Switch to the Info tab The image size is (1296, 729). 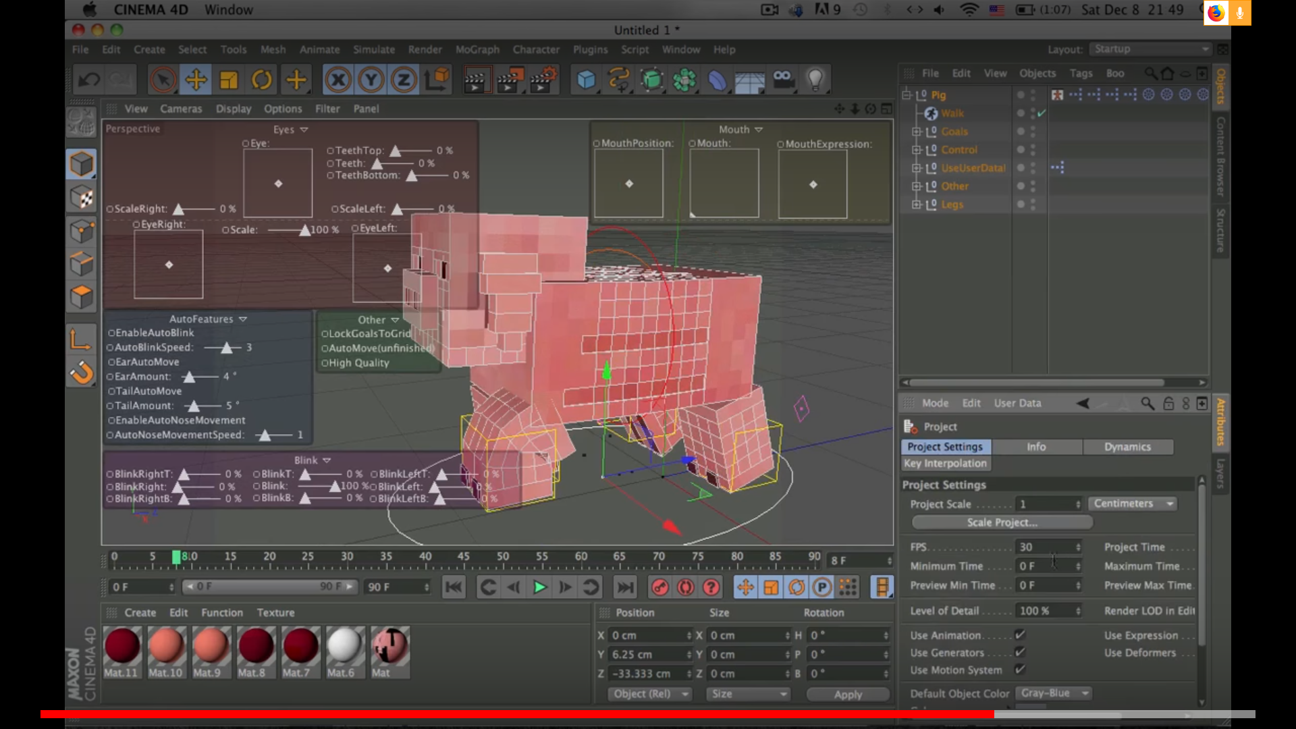pos(1036,447)
